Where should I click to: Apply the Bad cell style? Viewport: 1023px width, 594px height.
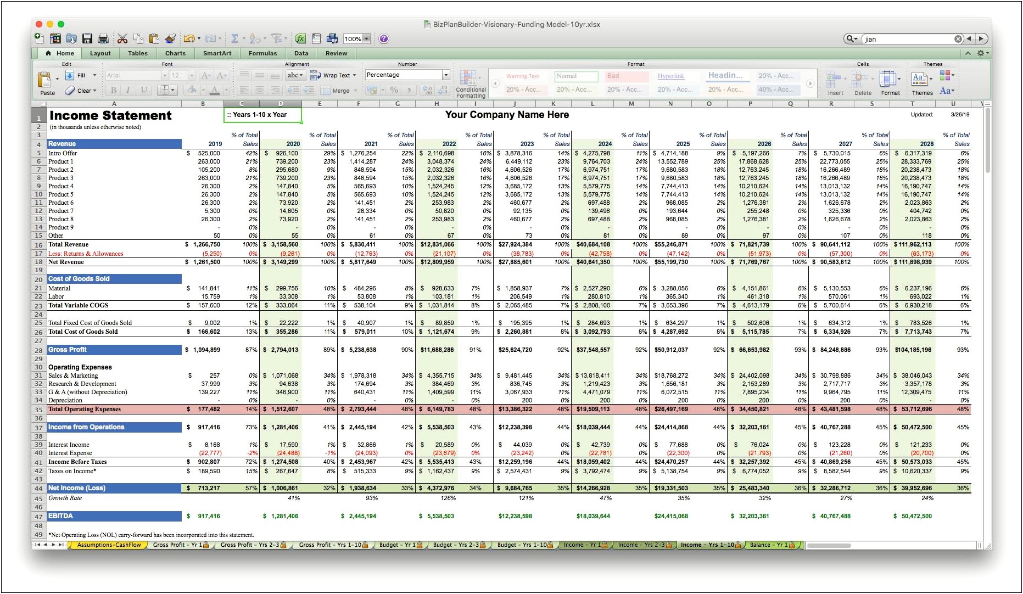click(627, 76)
